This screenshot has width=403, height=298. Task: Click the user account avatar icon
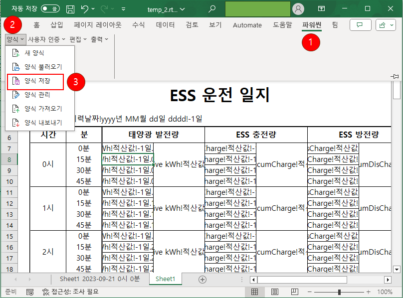coord(298,9)
